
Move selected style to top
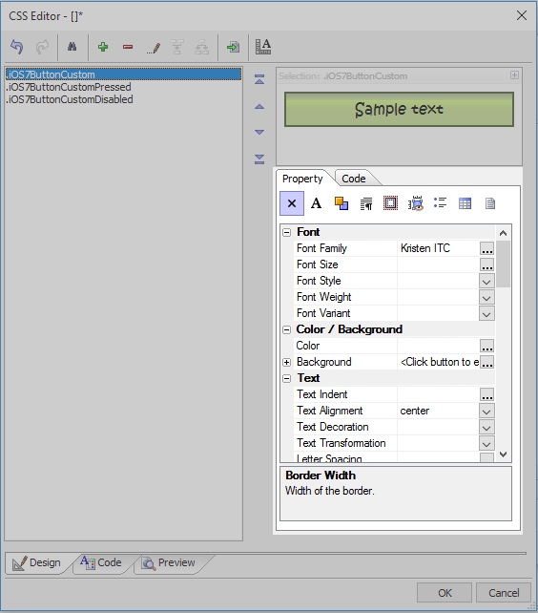tap(259, 80)
